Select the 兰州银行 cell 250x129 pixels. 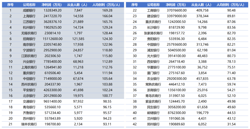point(153,119)
